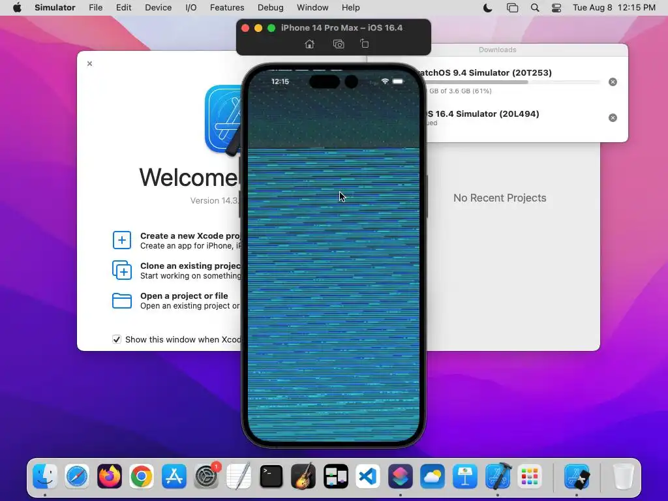Open Shortcuts app from the Dock

401,476
